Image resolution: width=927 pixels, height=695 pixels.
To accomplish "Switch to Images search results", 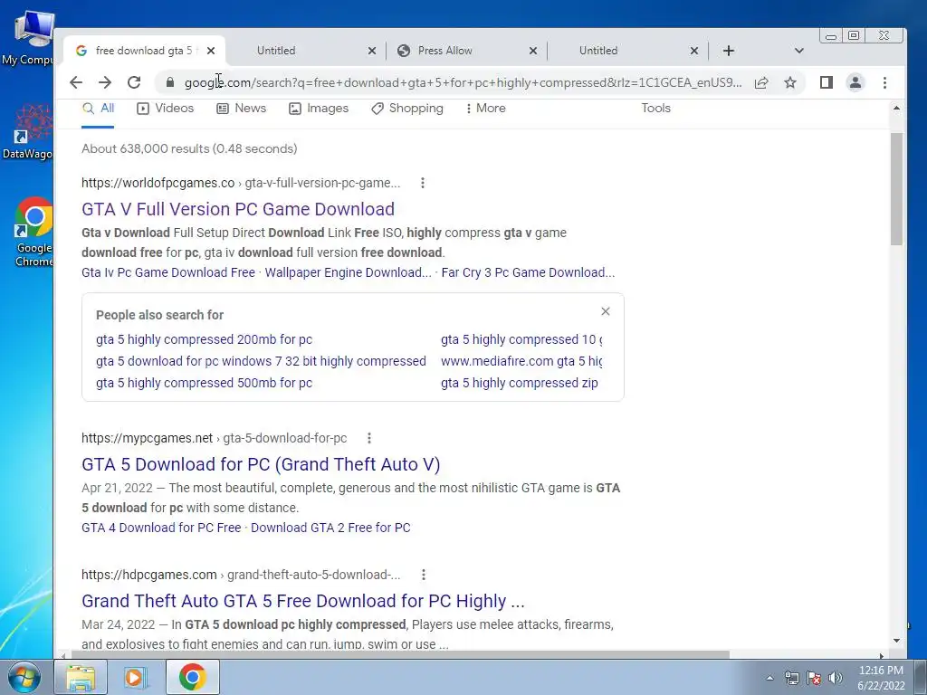I will (318, 109).
